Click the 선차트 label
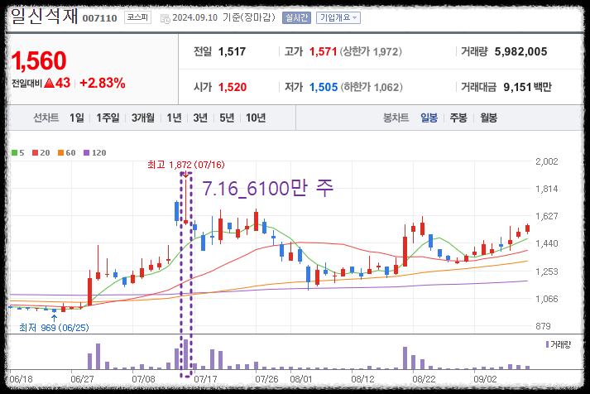 click(x=46, y=118)
